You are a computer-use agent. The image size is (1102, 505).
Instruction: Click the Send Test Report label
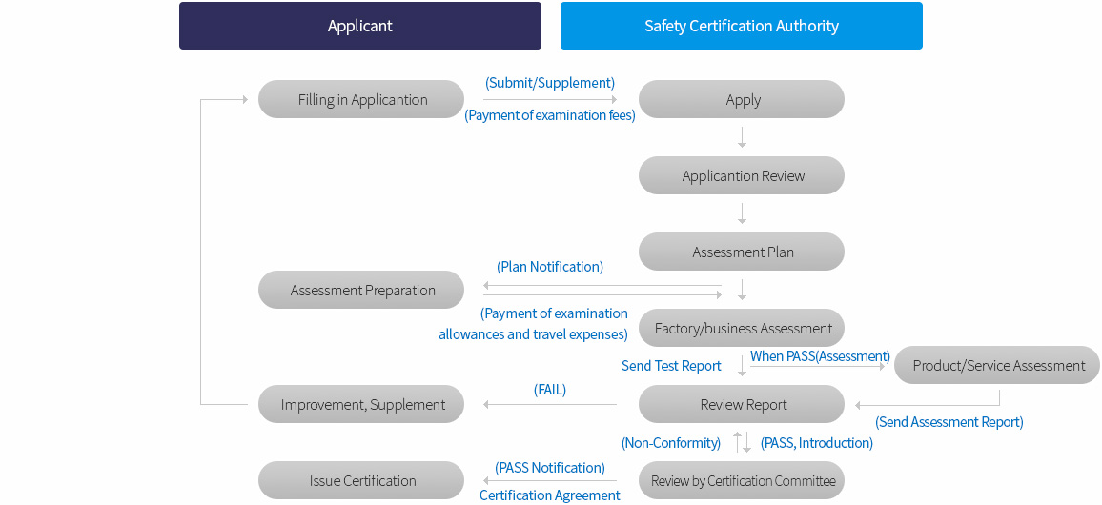671,365
